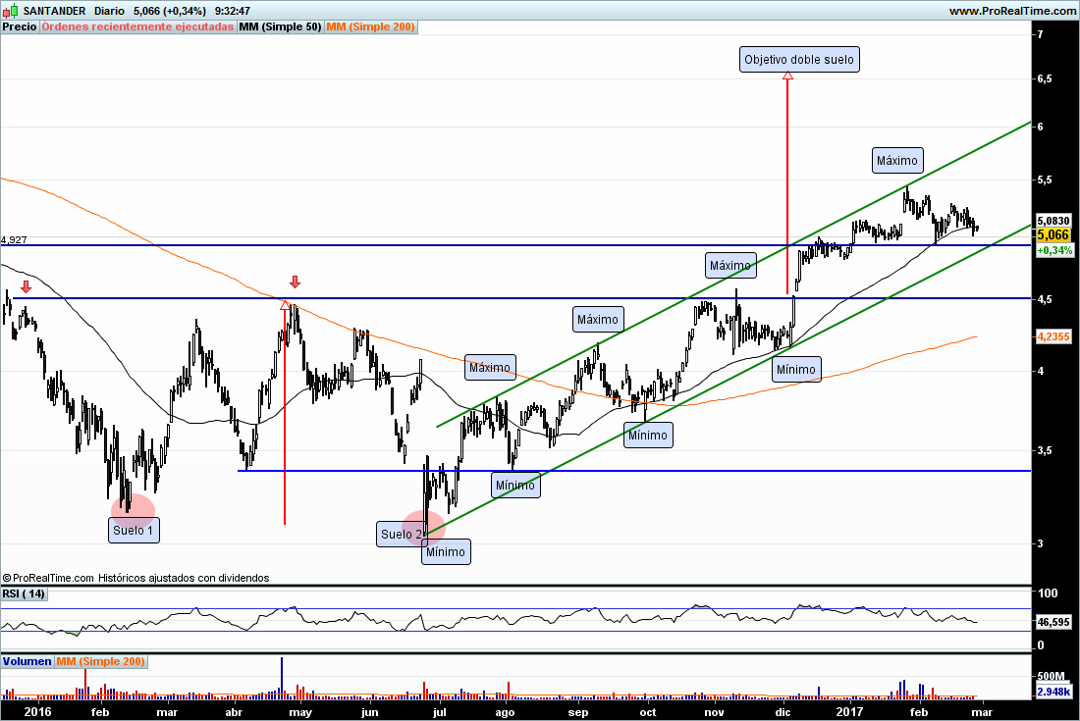1080x721 pixels.
Task: Click the 5,066 (+0,34%) quote in the title
Action: tap(170, 11)
